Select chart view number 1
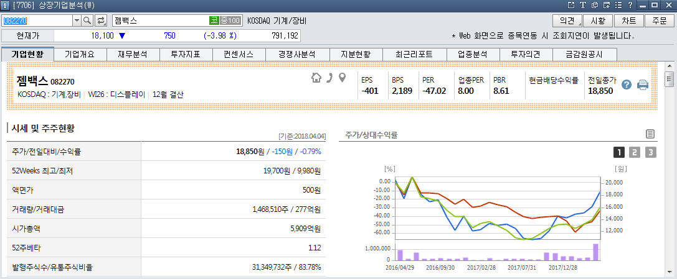The image size is (677, 279). point(619,152)
